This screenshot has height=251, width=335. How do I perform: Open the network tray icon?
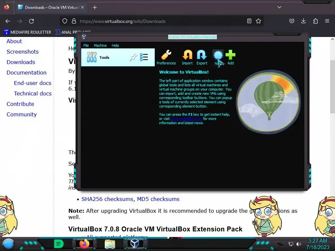click(291, 244)
